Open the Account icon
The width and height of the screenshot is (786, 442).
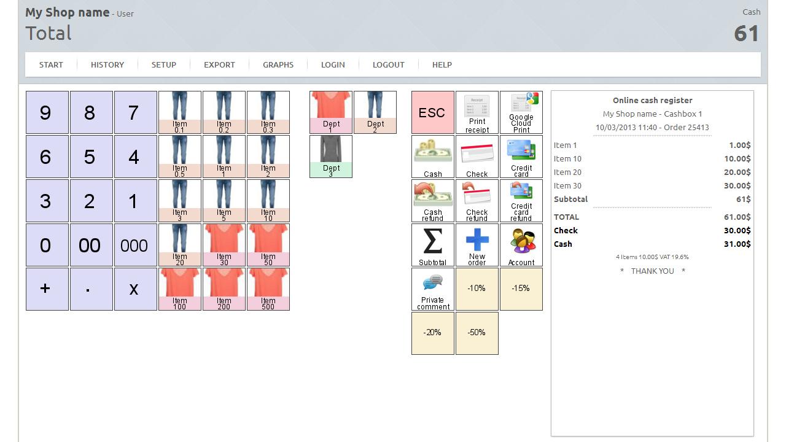point(521,245)
